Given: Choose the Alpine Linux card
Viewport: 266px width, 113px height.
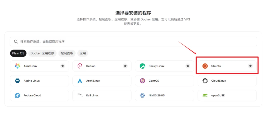Looking at the screenshot, I should point(39,81).
